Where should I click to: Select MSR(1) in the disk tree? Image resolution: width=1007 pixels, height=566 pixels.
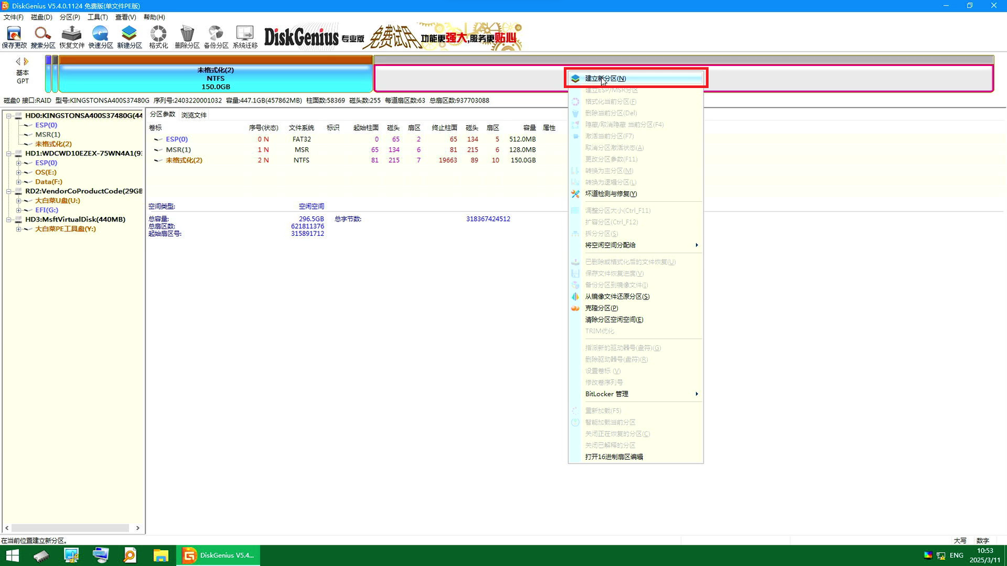point(48,135)
